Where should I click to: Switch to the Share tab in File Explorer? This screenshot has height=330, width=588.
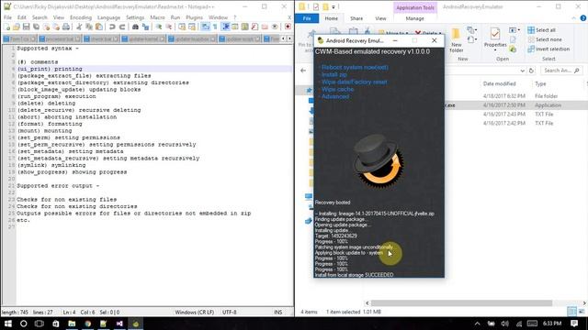coord(356,18)
